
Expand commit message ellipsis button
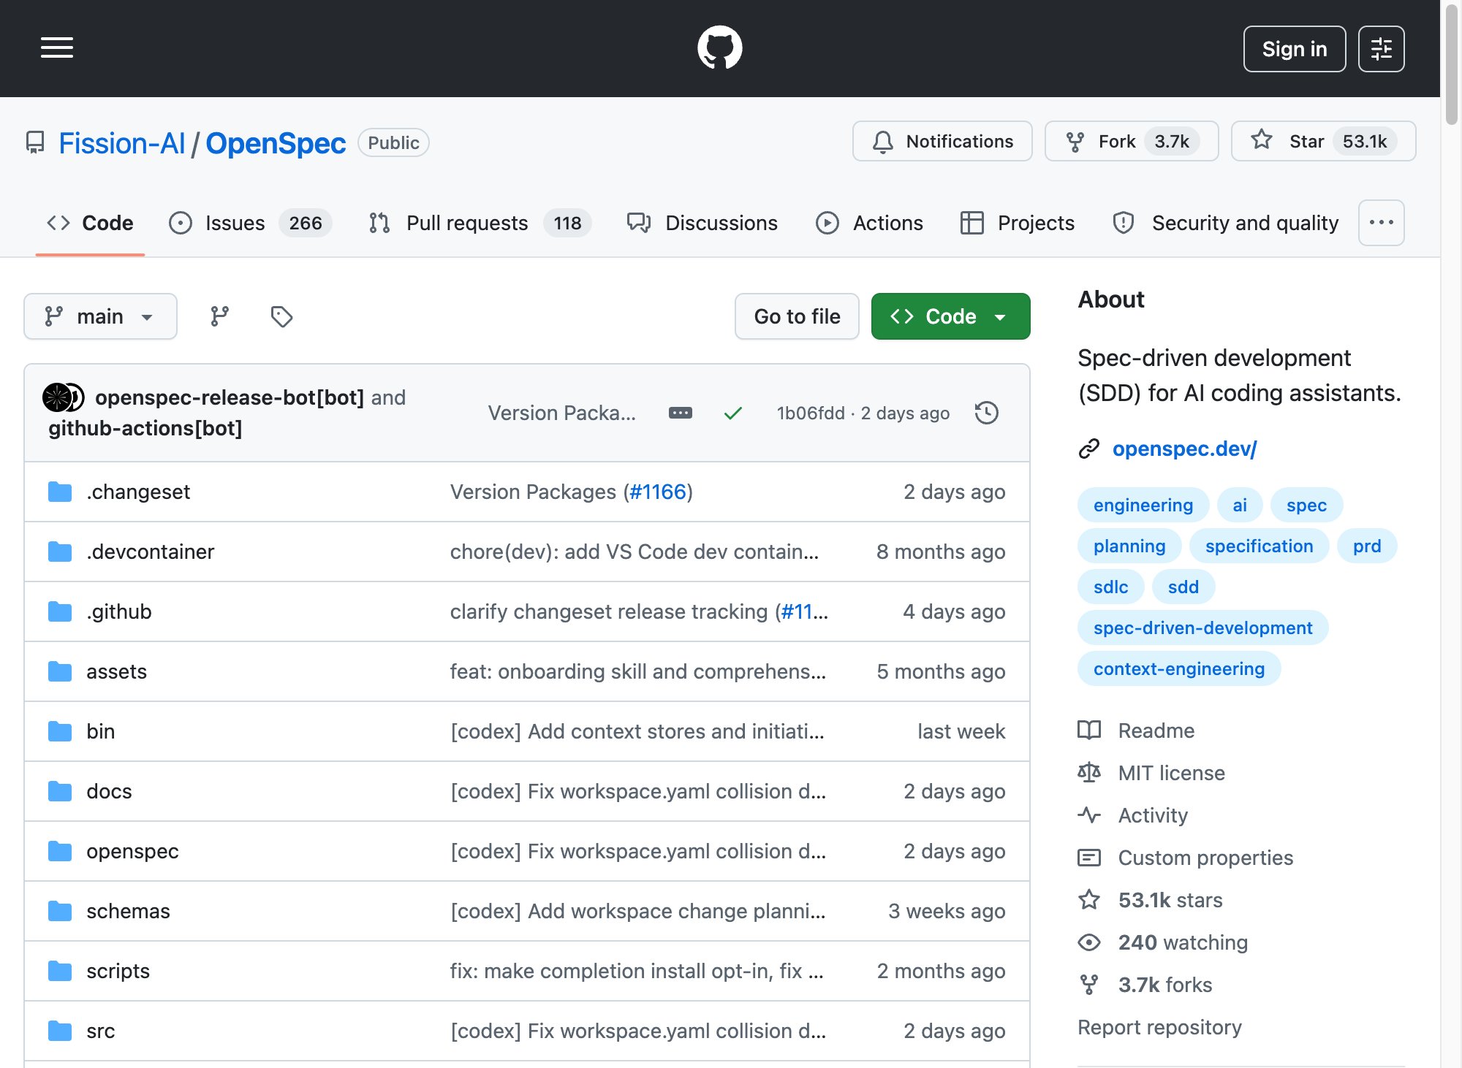point(680,413)
